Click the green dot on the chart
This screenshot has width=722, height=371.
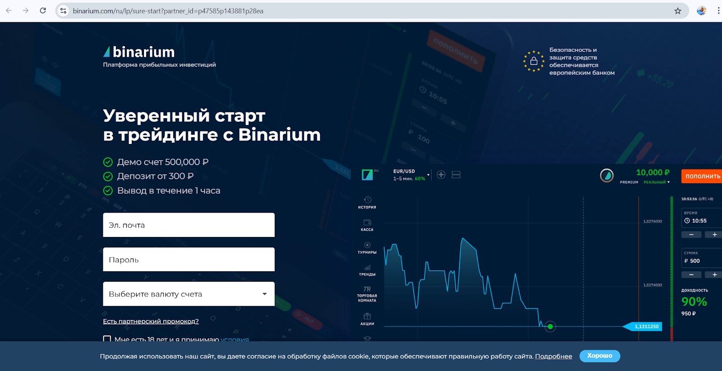click(550, 326)
